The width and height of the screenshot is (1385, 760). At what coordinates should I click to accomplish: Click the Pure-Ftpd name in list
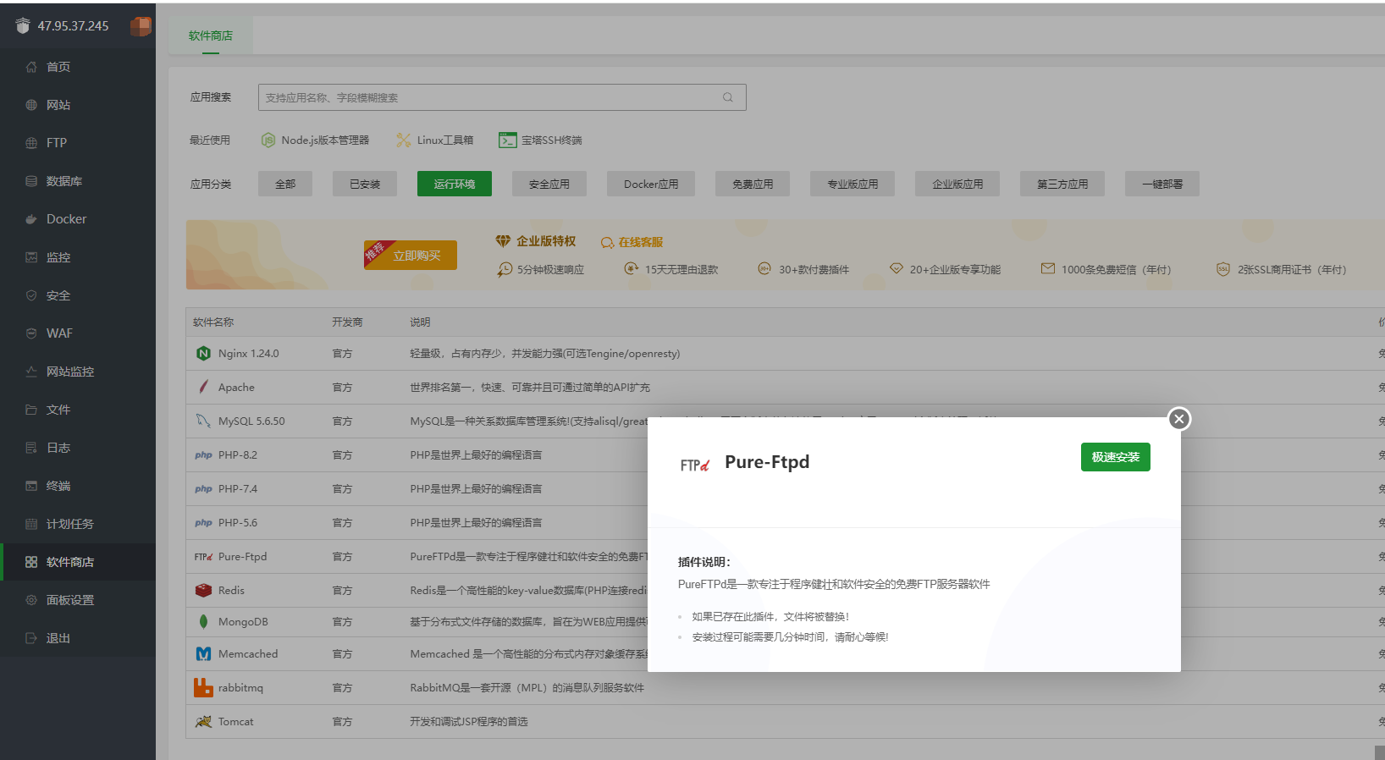(242, 556)
